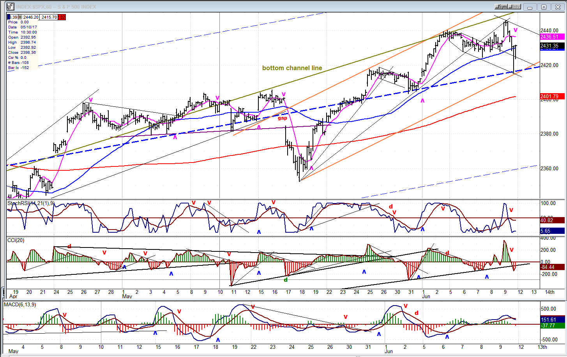Close the SPX chart window
This screenshot has height=357, width=567.
558,7
